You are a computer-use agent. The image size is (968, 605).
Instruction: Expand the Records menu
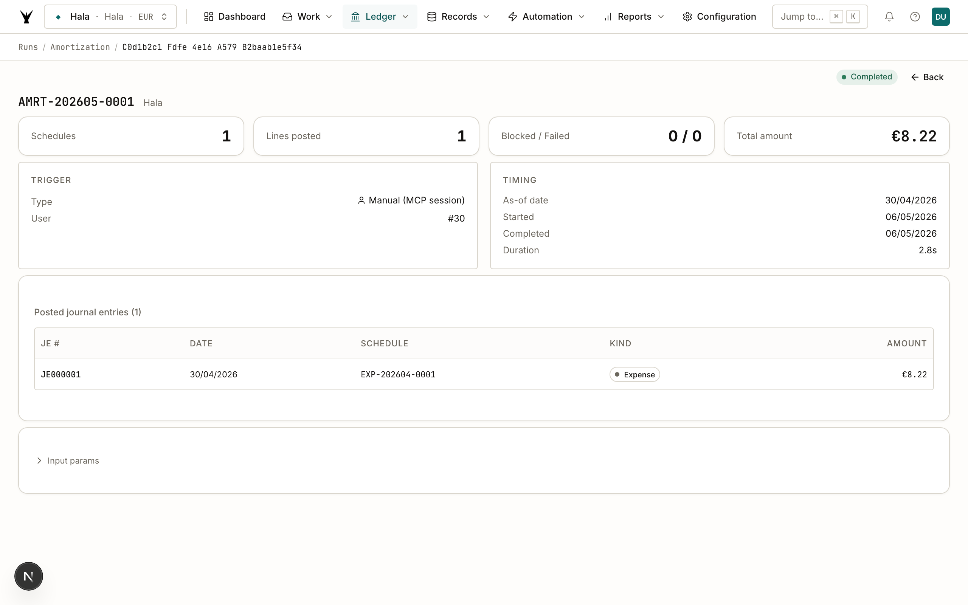tap(458, 16)
